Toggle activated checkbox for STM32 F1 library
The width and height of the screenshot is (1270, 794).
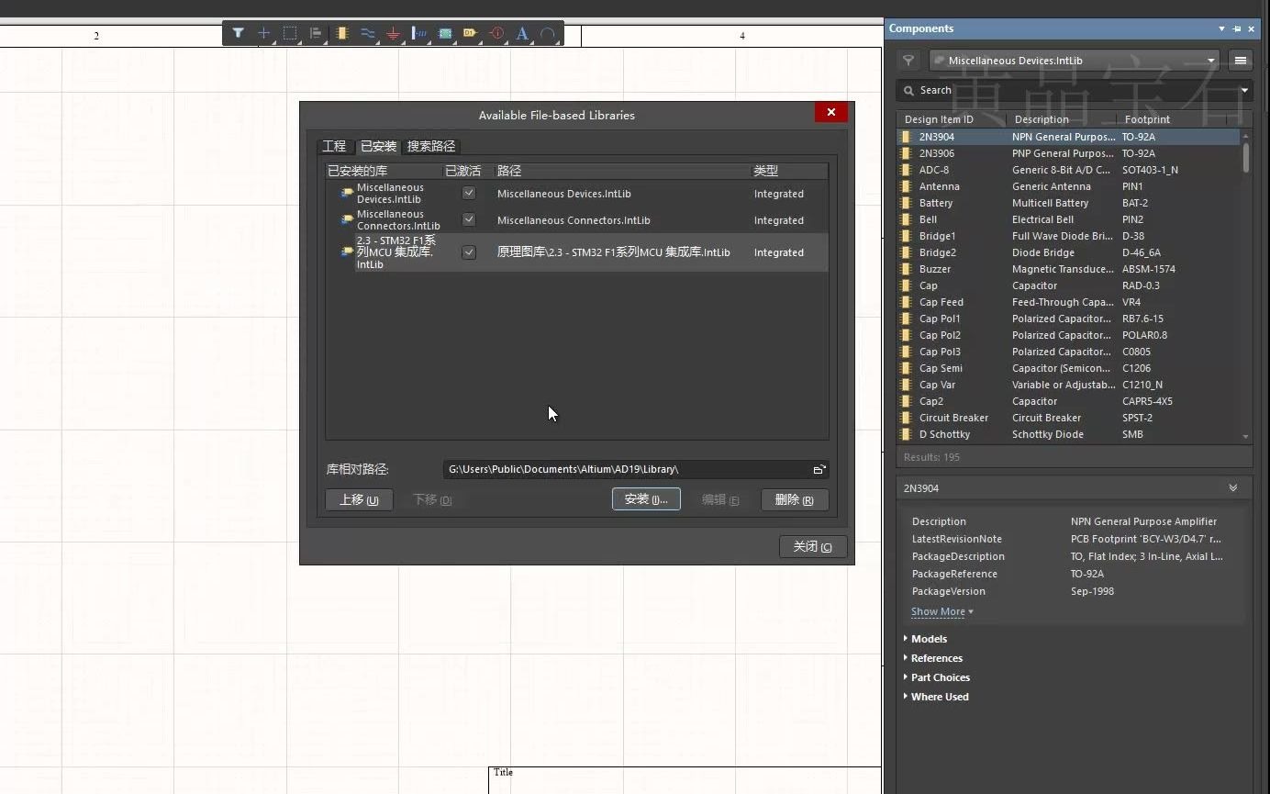pyautogui.click(x=469, y=252)
